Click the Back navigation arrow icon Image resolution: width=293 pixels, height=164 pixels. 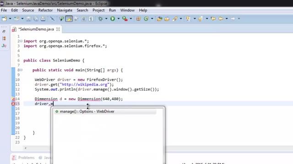pyautogui.click(x=221, y=19)
